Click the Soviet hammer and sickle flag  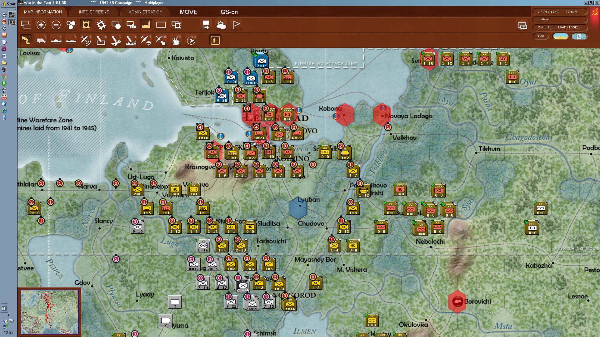(595, 13)
